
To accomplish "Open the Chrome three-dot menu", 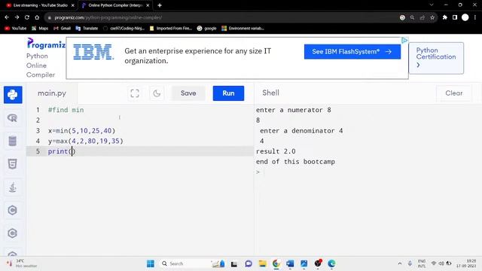I will (x=475, y=17).
